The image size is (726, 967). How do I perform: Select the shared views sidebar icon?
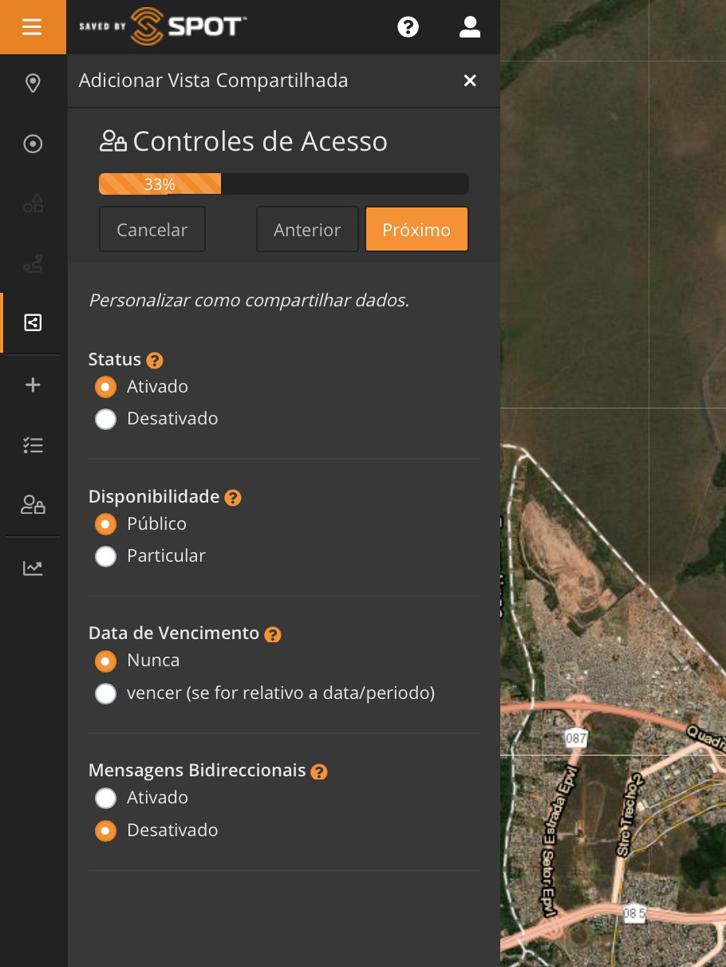coord(33,322)
